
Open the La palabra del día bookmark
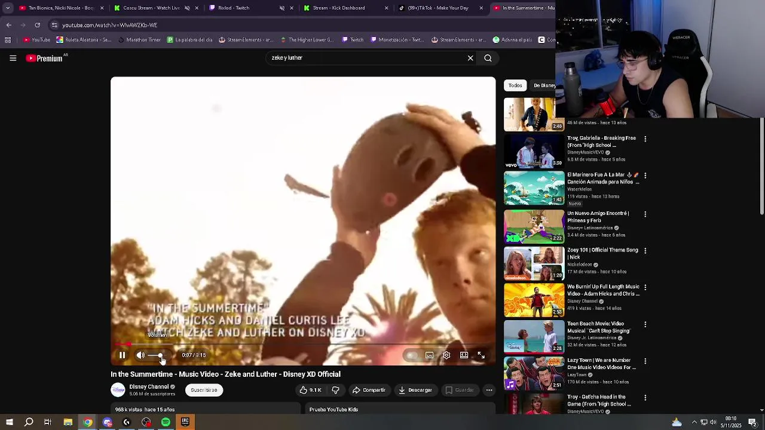tap(189, 40)
